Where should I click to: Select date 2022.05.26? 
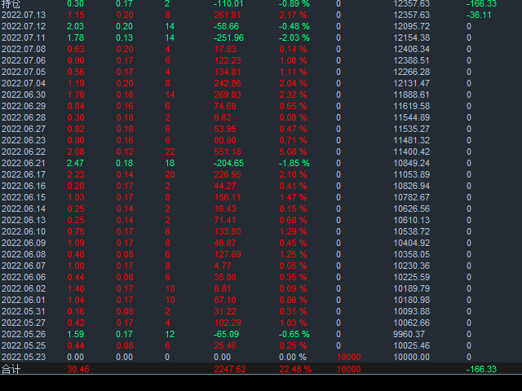click(x=24, y=334)
